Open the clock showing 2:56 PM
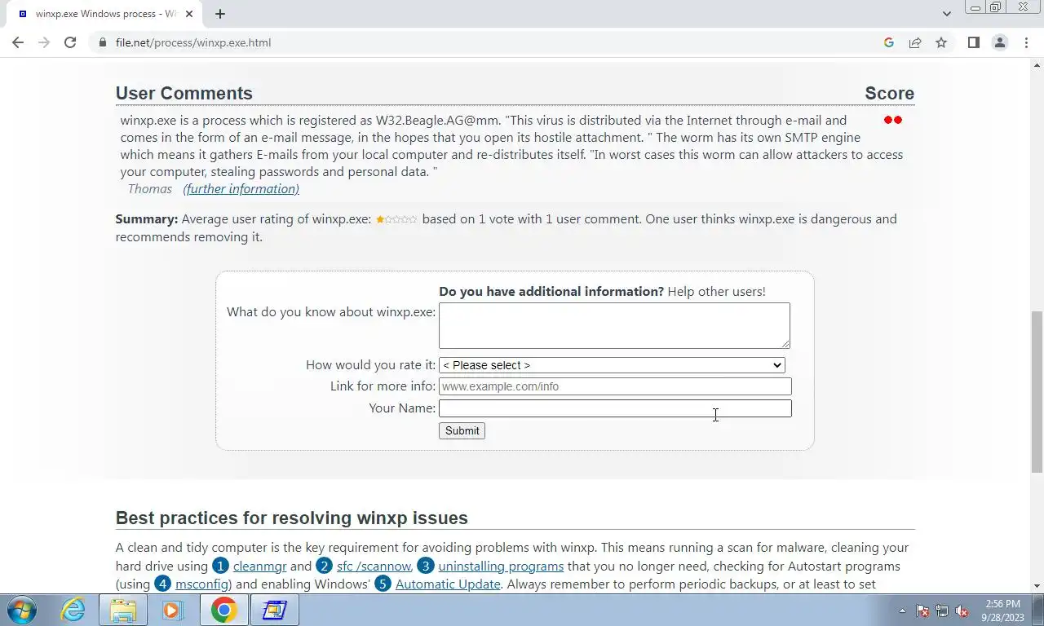Image resolution: width=1044 pixels, height=626 pixels. [x=1002, y=611]
